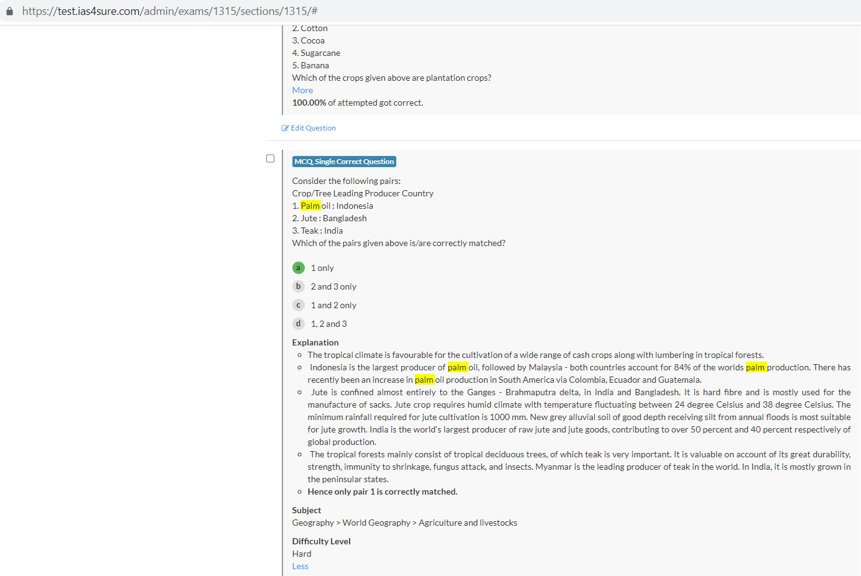The width and height of the screenshot is (861, 576).
Task: Click the 'MCQ, Single Correct Question' badge
Action: pyautogui.click(x=344, y=162)
